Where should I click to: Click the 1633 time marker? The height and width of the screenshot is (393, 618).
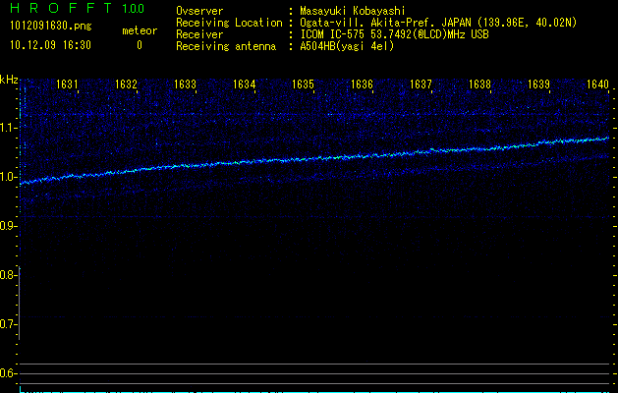[186, 84]
